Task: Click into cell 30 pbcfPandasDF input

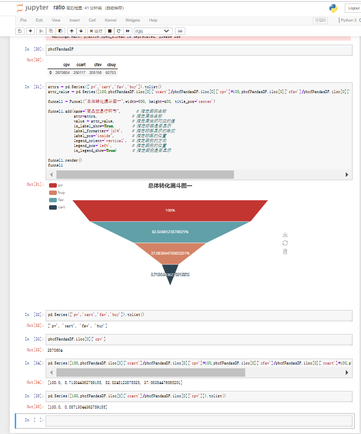Action: (x=199, y=50)
